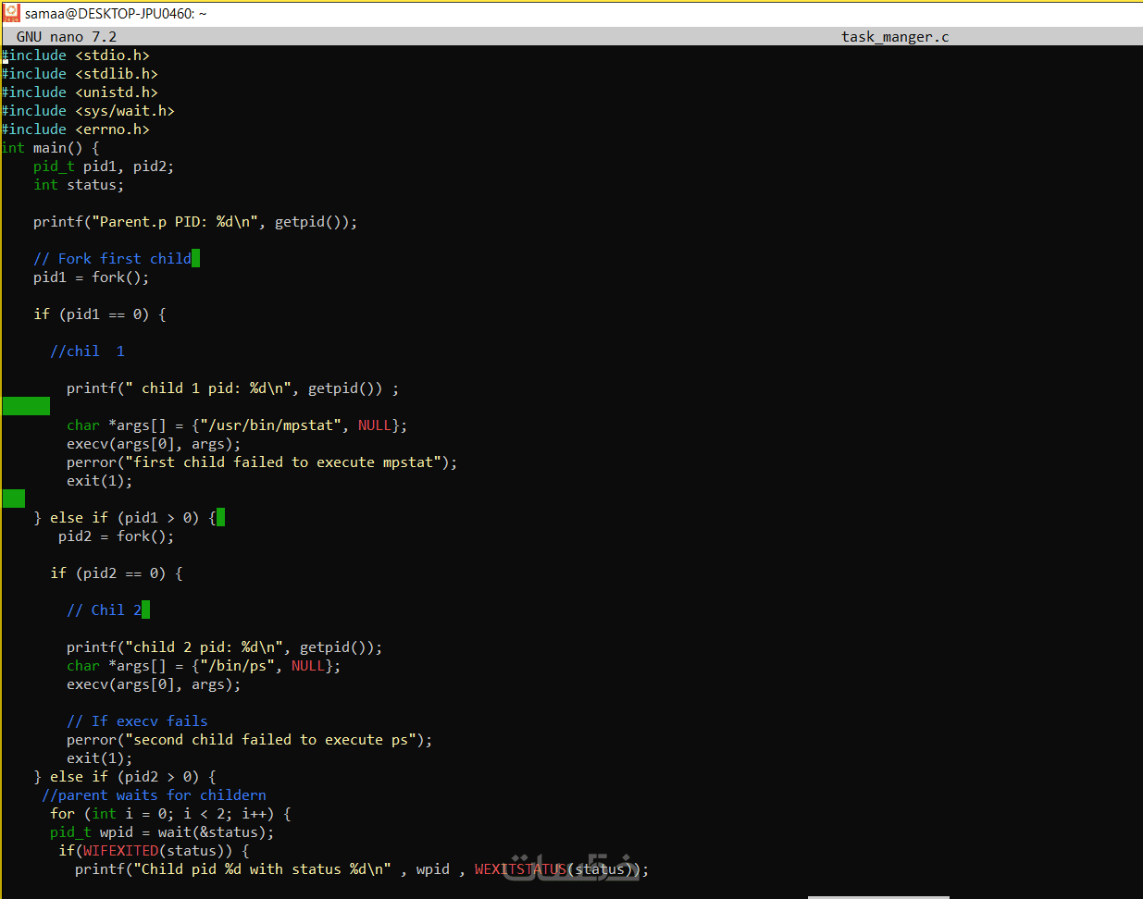Click the WEXITSTATUS(status) call

(x=557, y=869)
